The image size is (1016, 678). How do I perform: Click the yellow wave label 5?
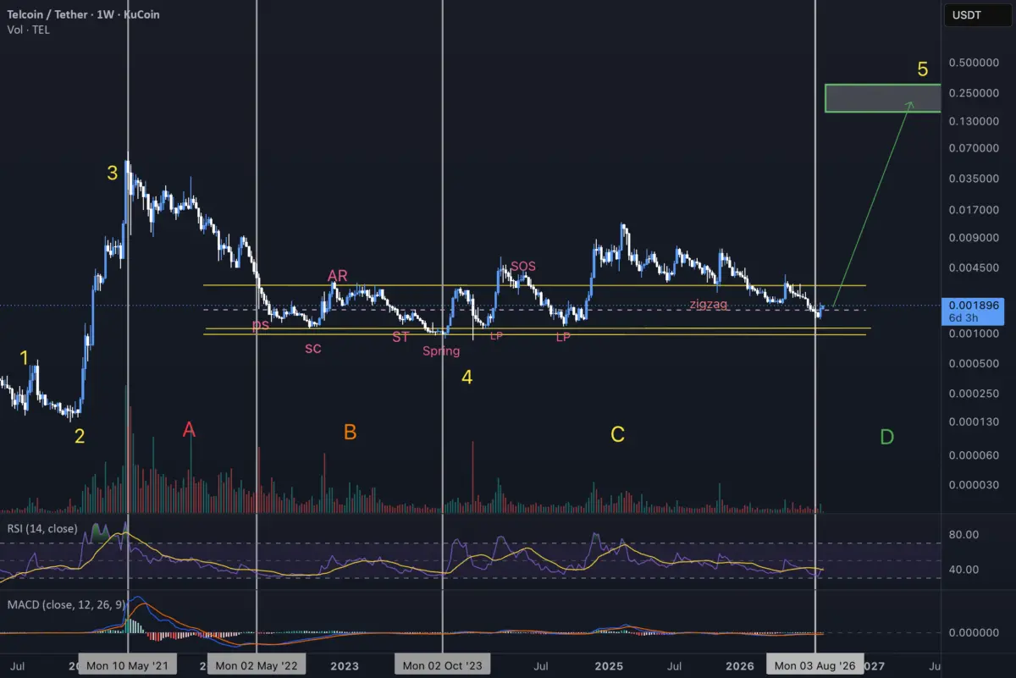pyautogui.click(x=922, y=69)
